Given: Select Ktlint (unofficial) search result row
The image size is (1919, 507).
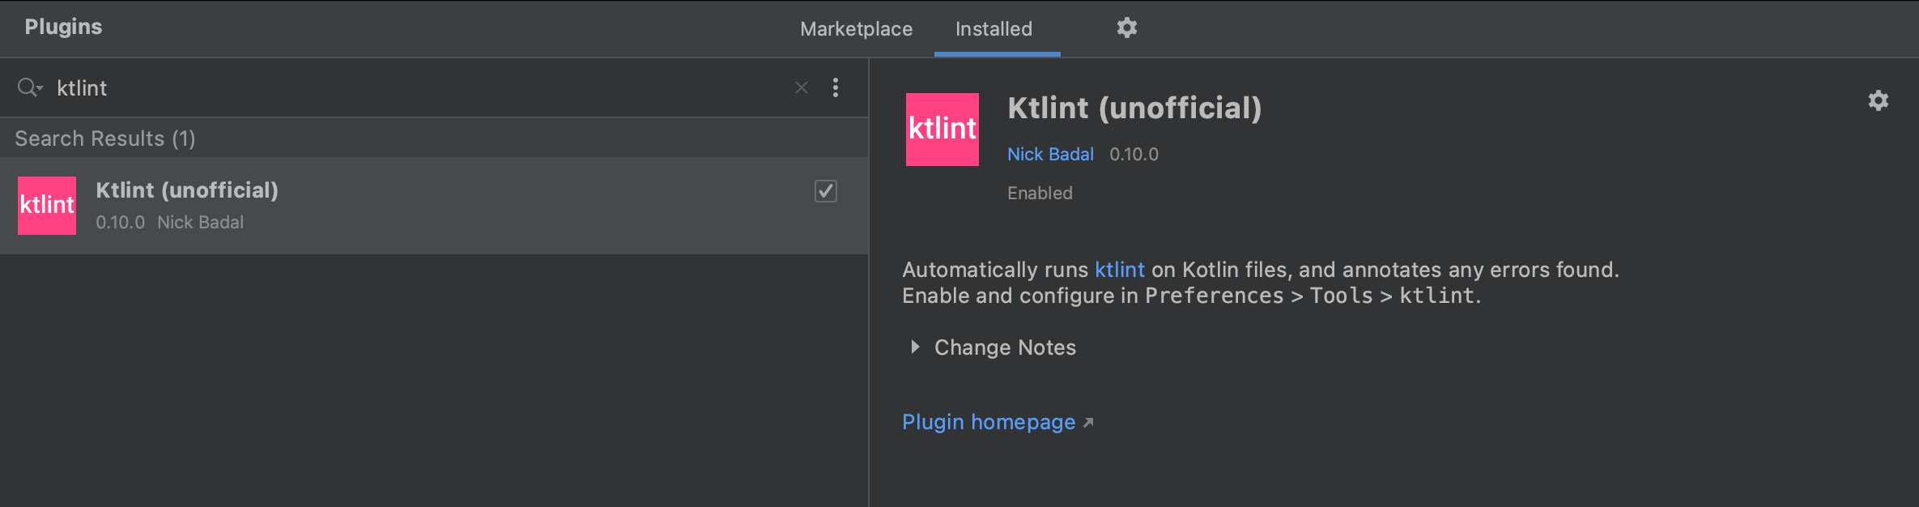Looking at the screenshot, I should 434,206.
